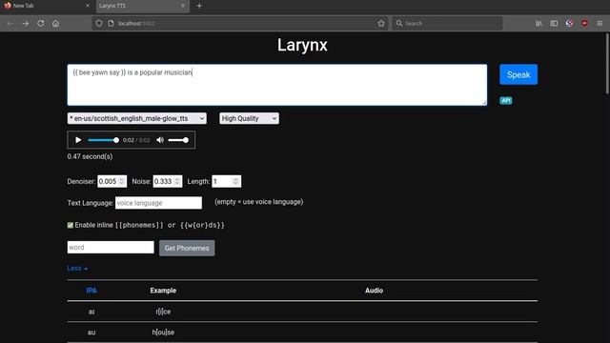Click the aʊ phoneme cell
The image size is (610, 343).
coord(91,333)
